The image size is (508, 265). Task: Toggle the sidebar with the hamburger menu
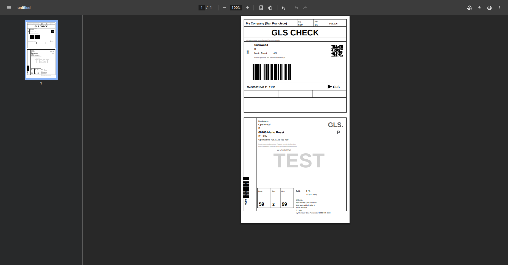pos(9,8)
